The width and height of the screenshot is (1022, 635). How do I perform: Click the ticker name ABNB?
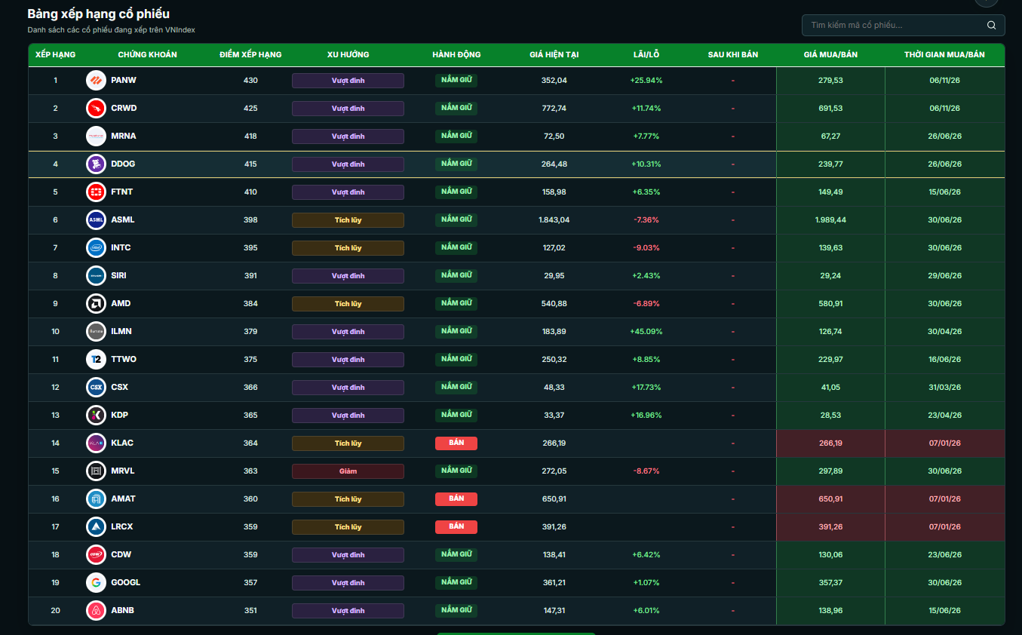tap(122, 610)
